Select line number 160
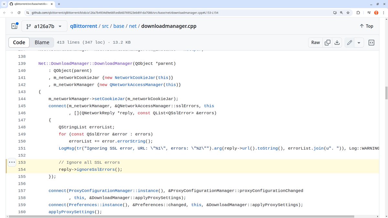The height and width of the screenshot is (218, 388). click(x=22, y=212)
